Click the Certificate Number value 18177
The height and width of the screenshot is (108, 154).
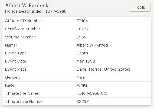coord(83,29)
